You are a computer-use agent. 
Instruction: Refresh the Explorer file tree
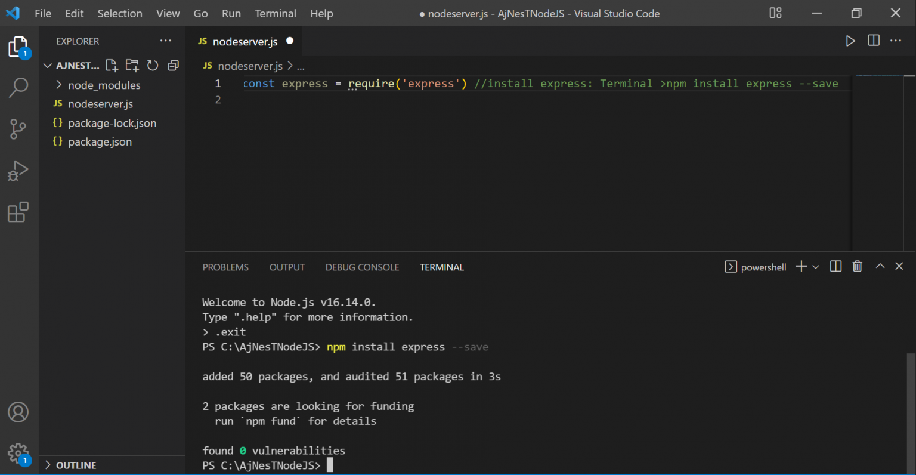click(153, 66)
